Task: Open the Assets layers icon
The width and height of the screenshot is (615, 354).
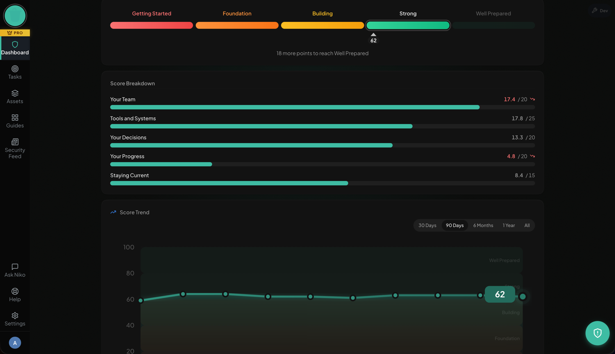Action: point(15,93)
